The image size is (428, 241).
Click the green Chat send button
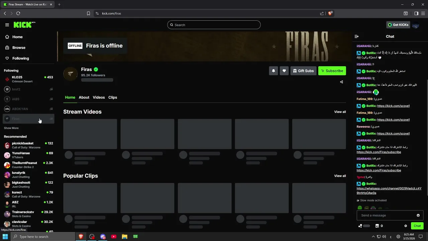[417, 226]
